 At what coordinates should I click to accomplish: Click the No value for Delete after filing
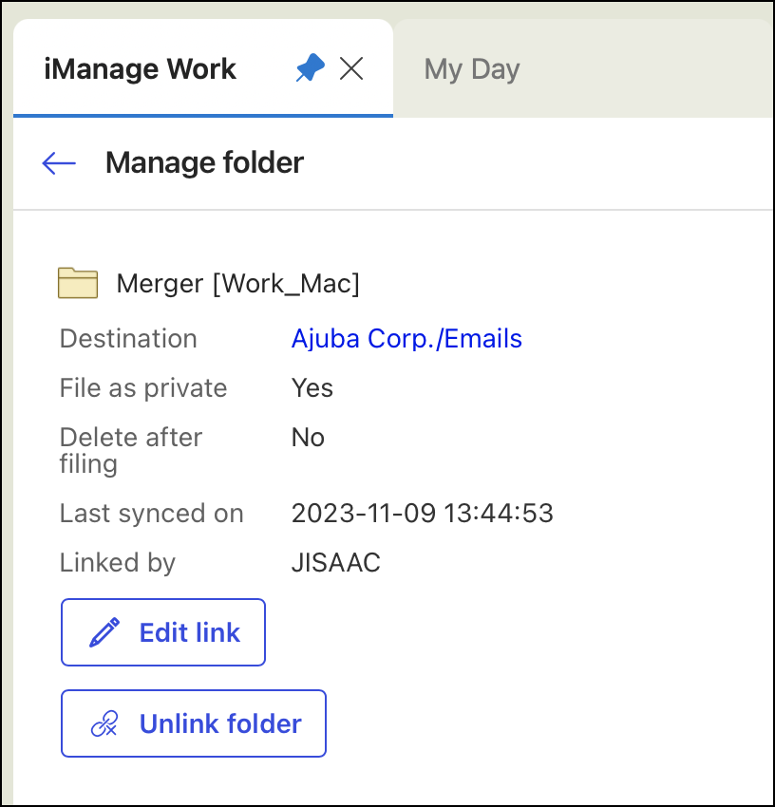pyautogui.click(x=308, y=438)
